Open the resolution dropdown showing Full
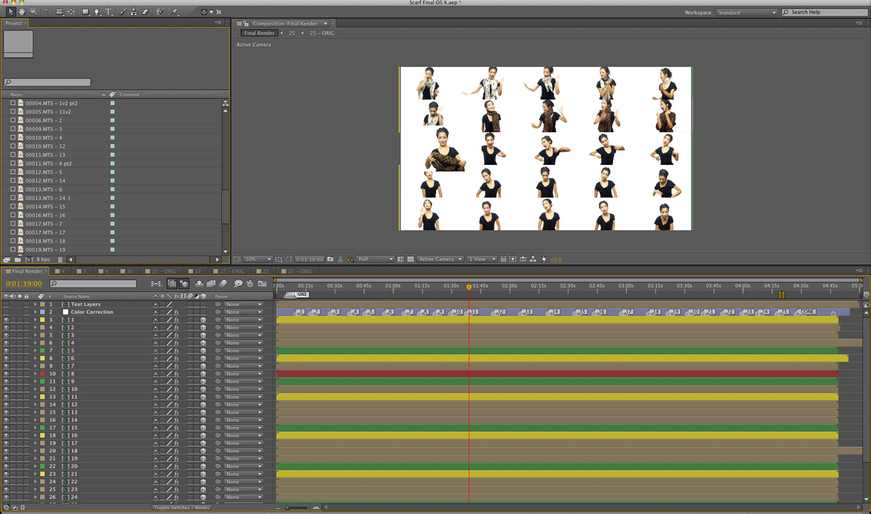The image size is (871, 514). click(375, 259)
